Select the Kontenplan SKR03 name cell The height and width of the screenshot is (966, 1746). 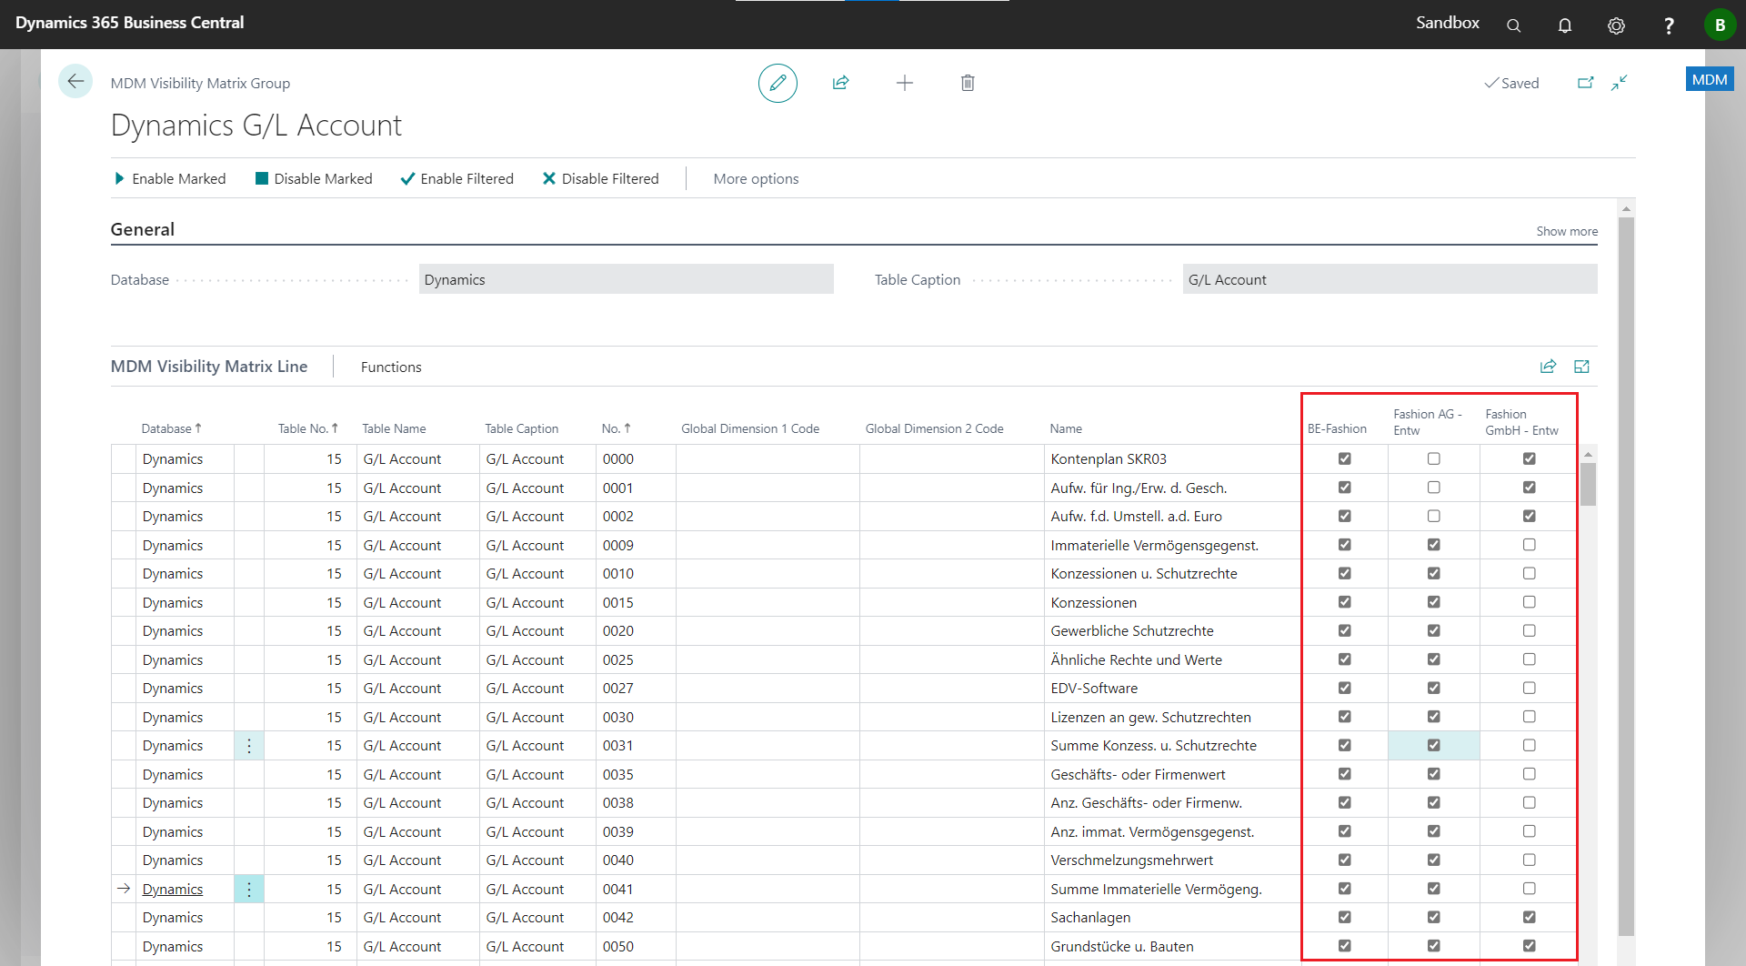click(1173, 459)
